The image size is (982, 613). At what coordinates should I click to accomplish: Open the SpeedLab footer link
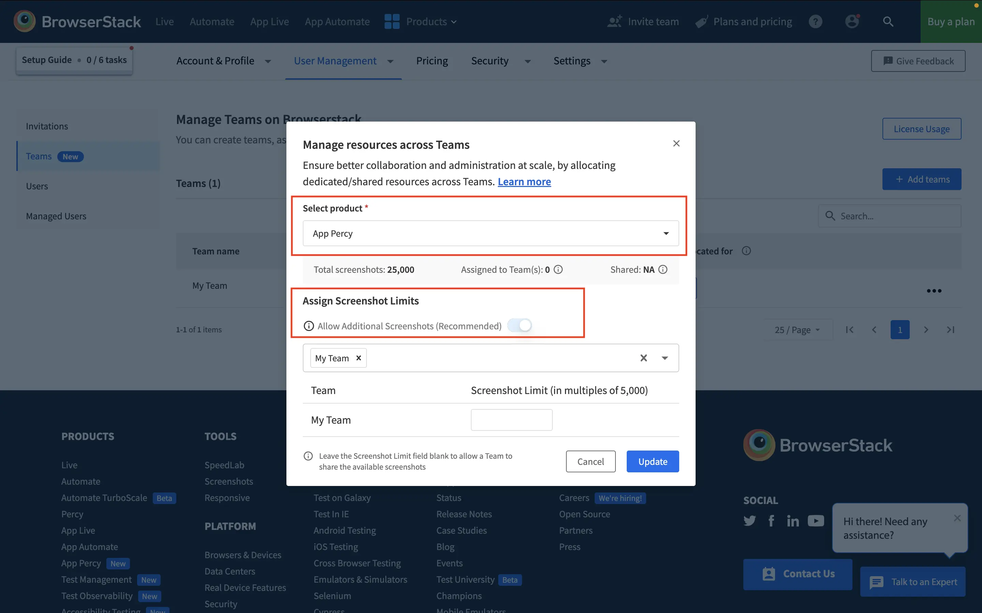tap(224, 465)
